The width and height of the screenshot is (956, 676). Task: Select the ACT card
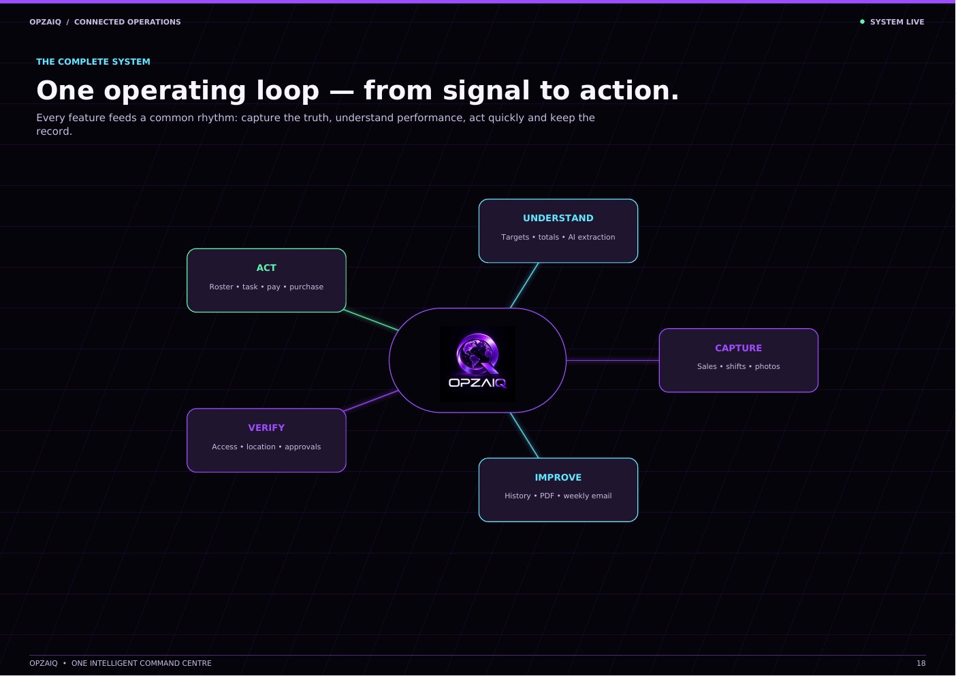point(266,280)
